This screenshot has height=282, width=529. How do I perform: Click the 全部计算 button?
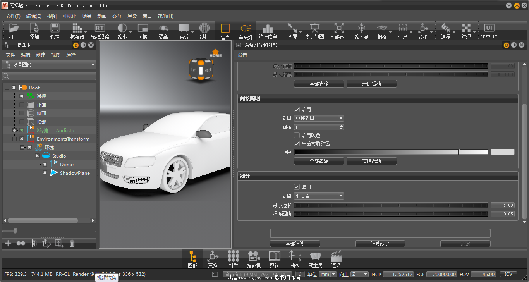point(295,244)
